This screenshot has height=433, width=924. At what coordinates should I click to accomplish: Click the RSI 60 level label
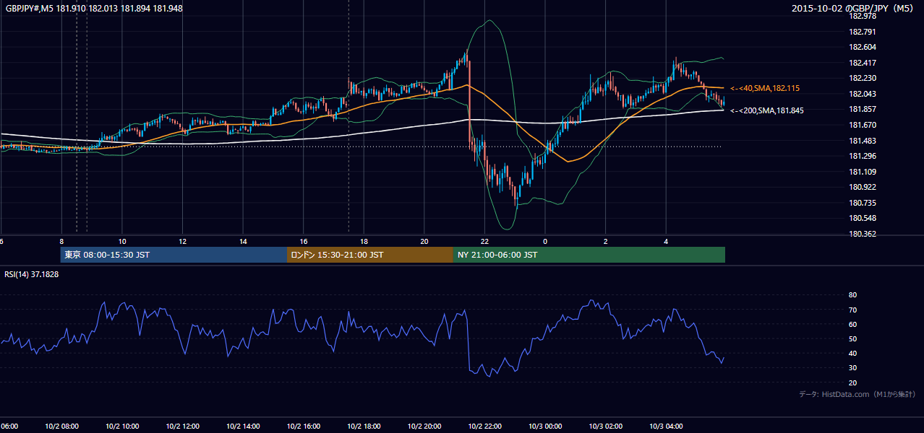(x=852, y=324)
